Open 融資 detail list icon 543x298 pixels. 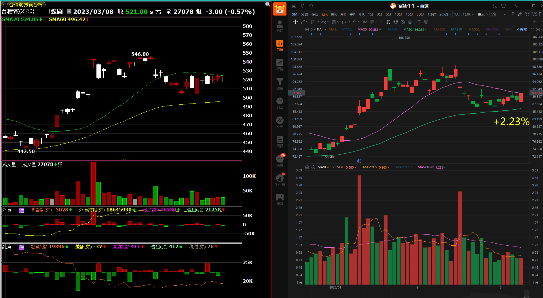(22, 247)
